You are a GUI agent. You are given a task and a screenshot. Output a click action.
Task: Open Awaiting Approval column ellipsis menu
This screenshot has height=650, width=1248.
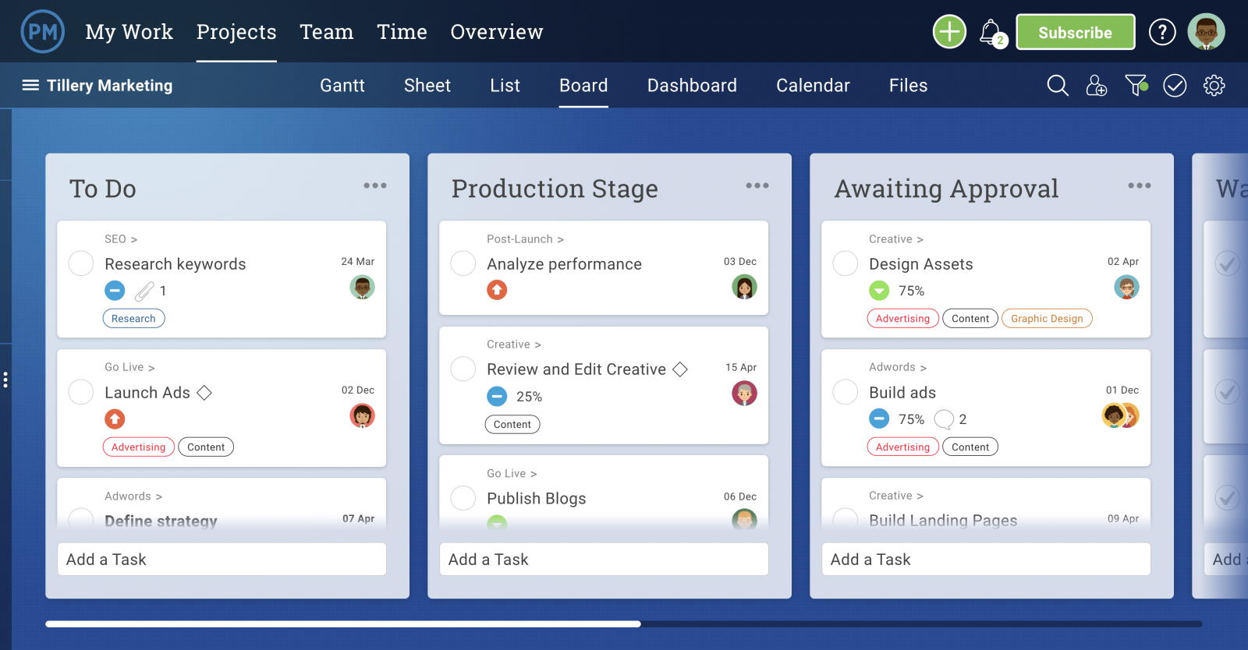click(1140, 185)
